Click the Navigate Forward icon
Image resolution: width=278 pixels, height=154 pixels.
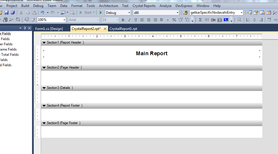click(72, 12)
